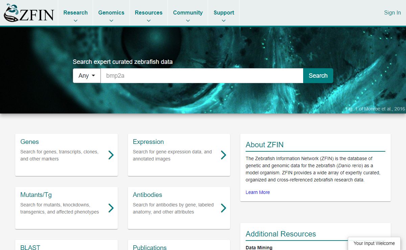Click the Antibodies card description text
Viewport: 406px width, 250px height.
[x=173, y=208]
